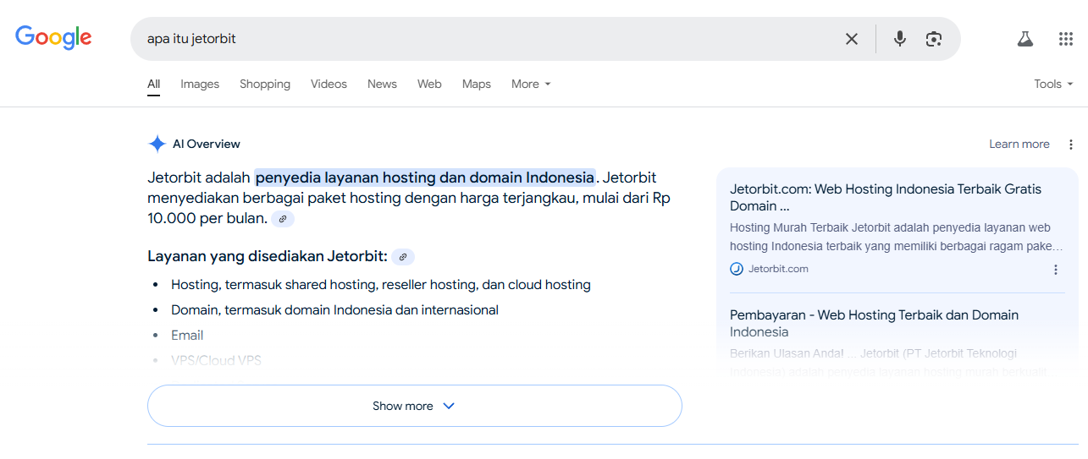Select the All tab
The height and width of the screenshot is (459, 1088).
click(153, 84)
